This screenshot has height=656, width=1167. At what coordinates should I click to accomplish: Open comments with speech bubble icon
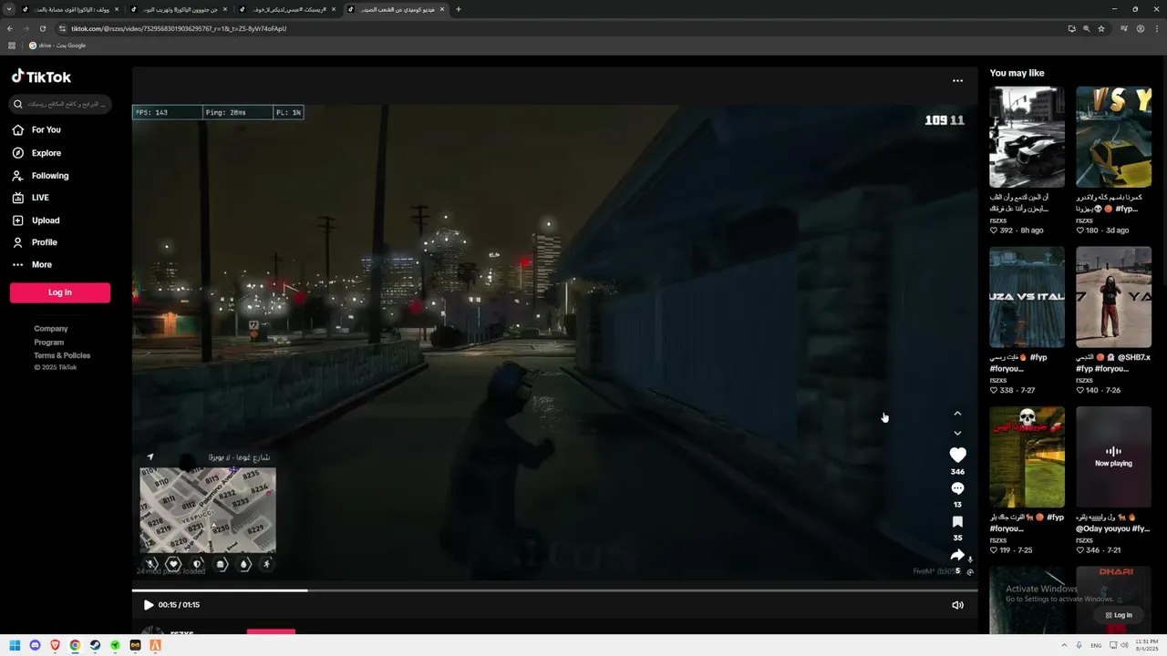point(957,488)
